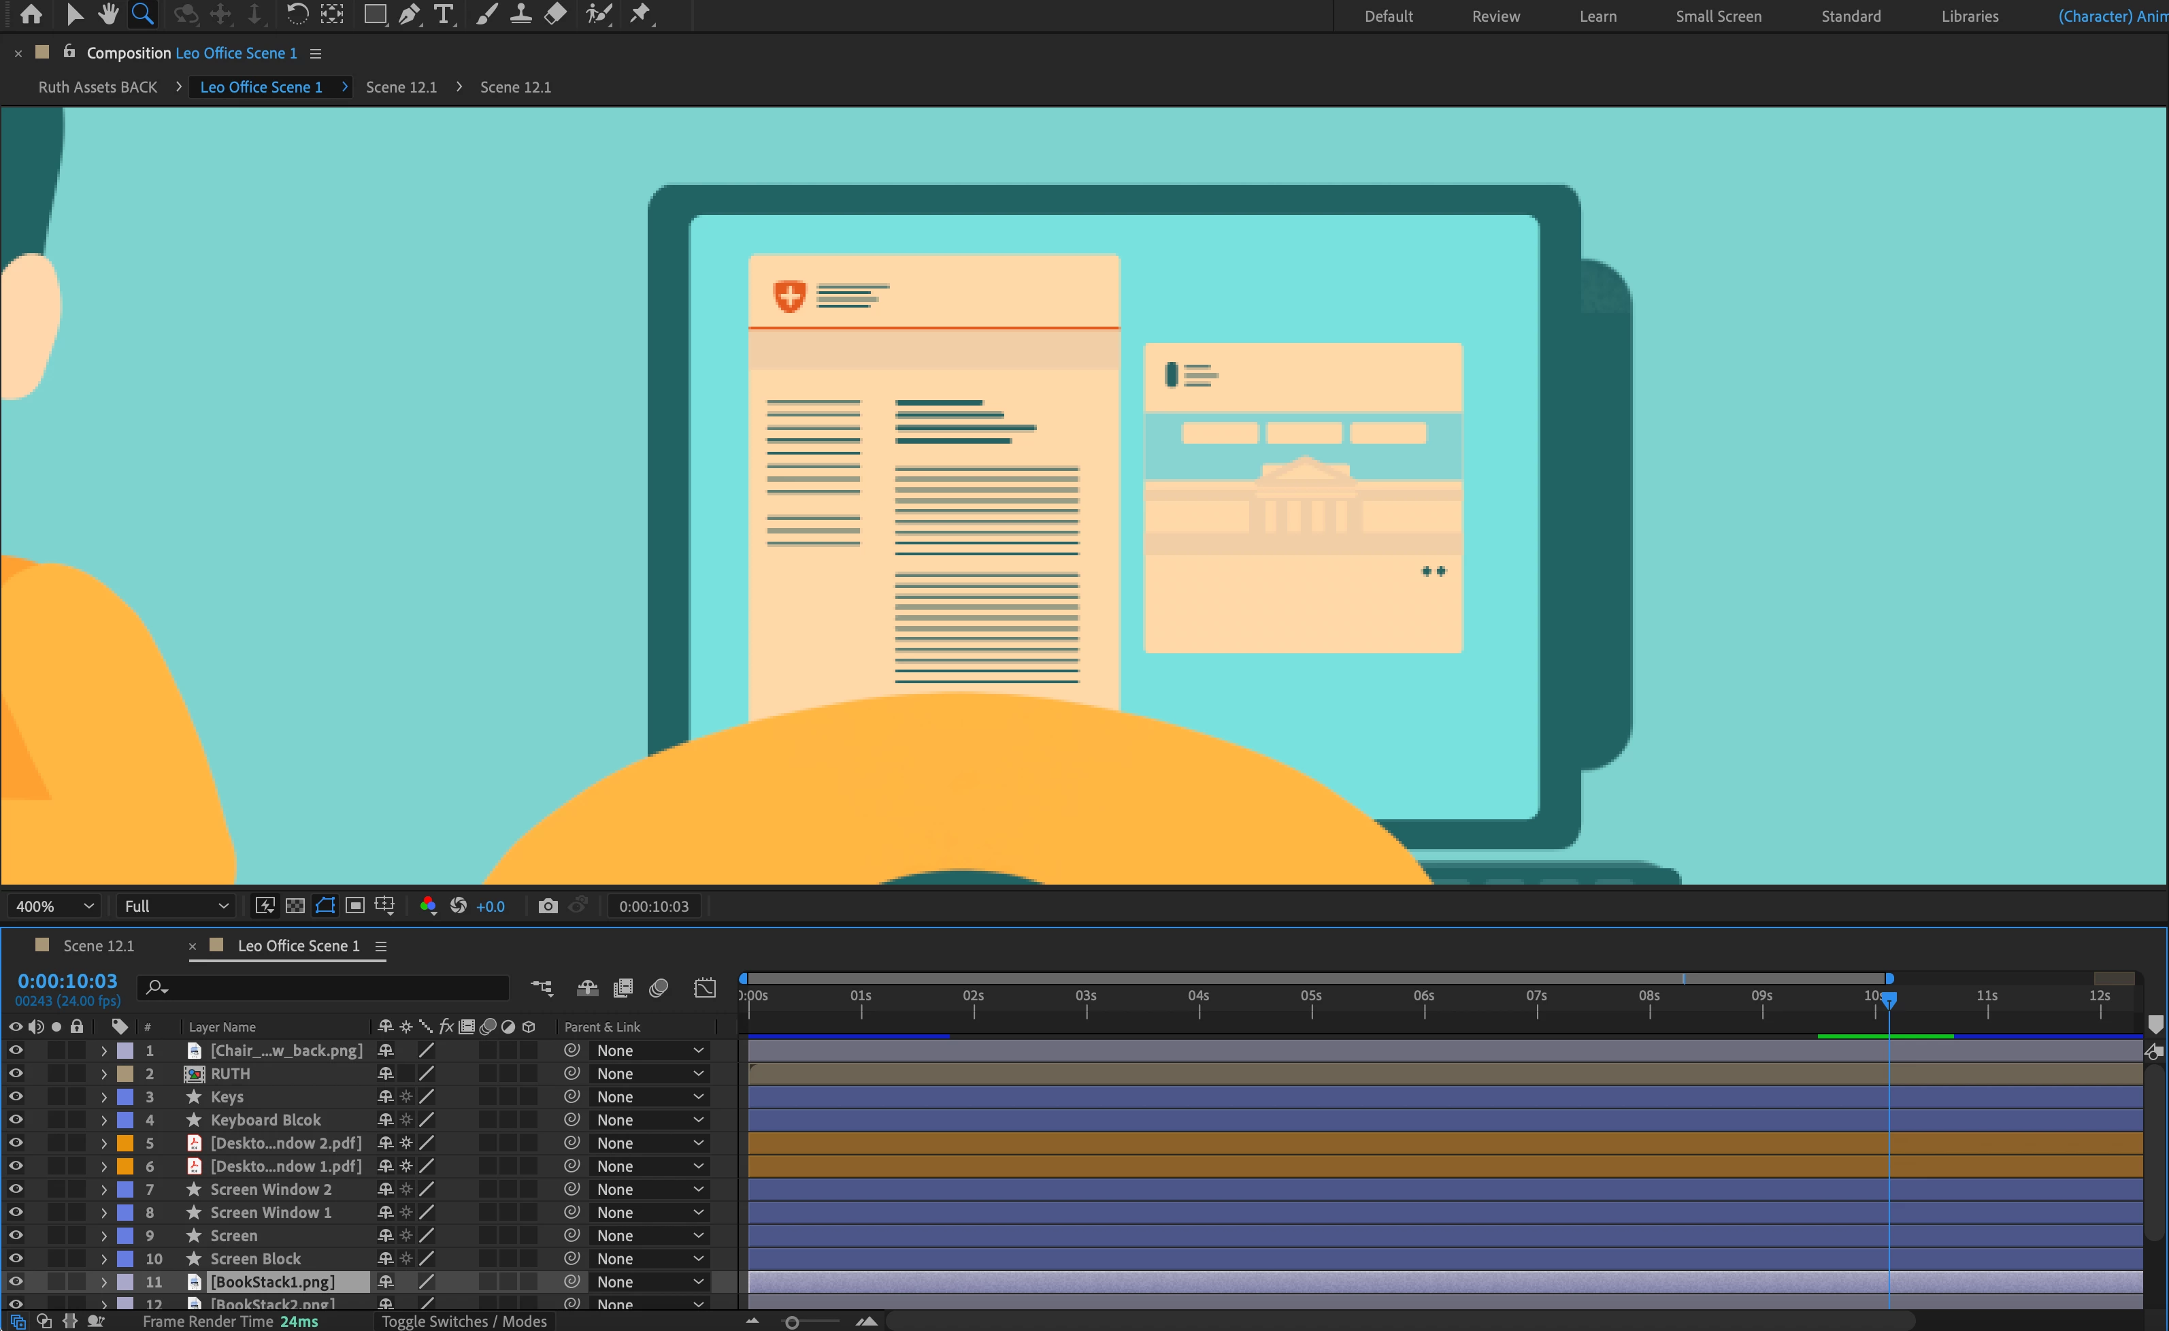
Task: Select the Puppet Pin tool
Action: click(641, 15)
